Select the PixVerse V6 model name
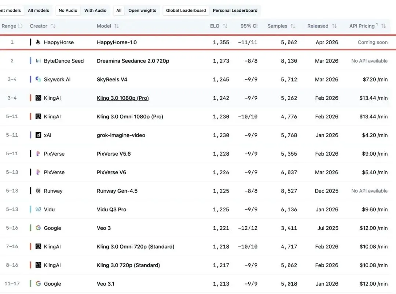This screenshot has height=294, width=396. [111, 172]
